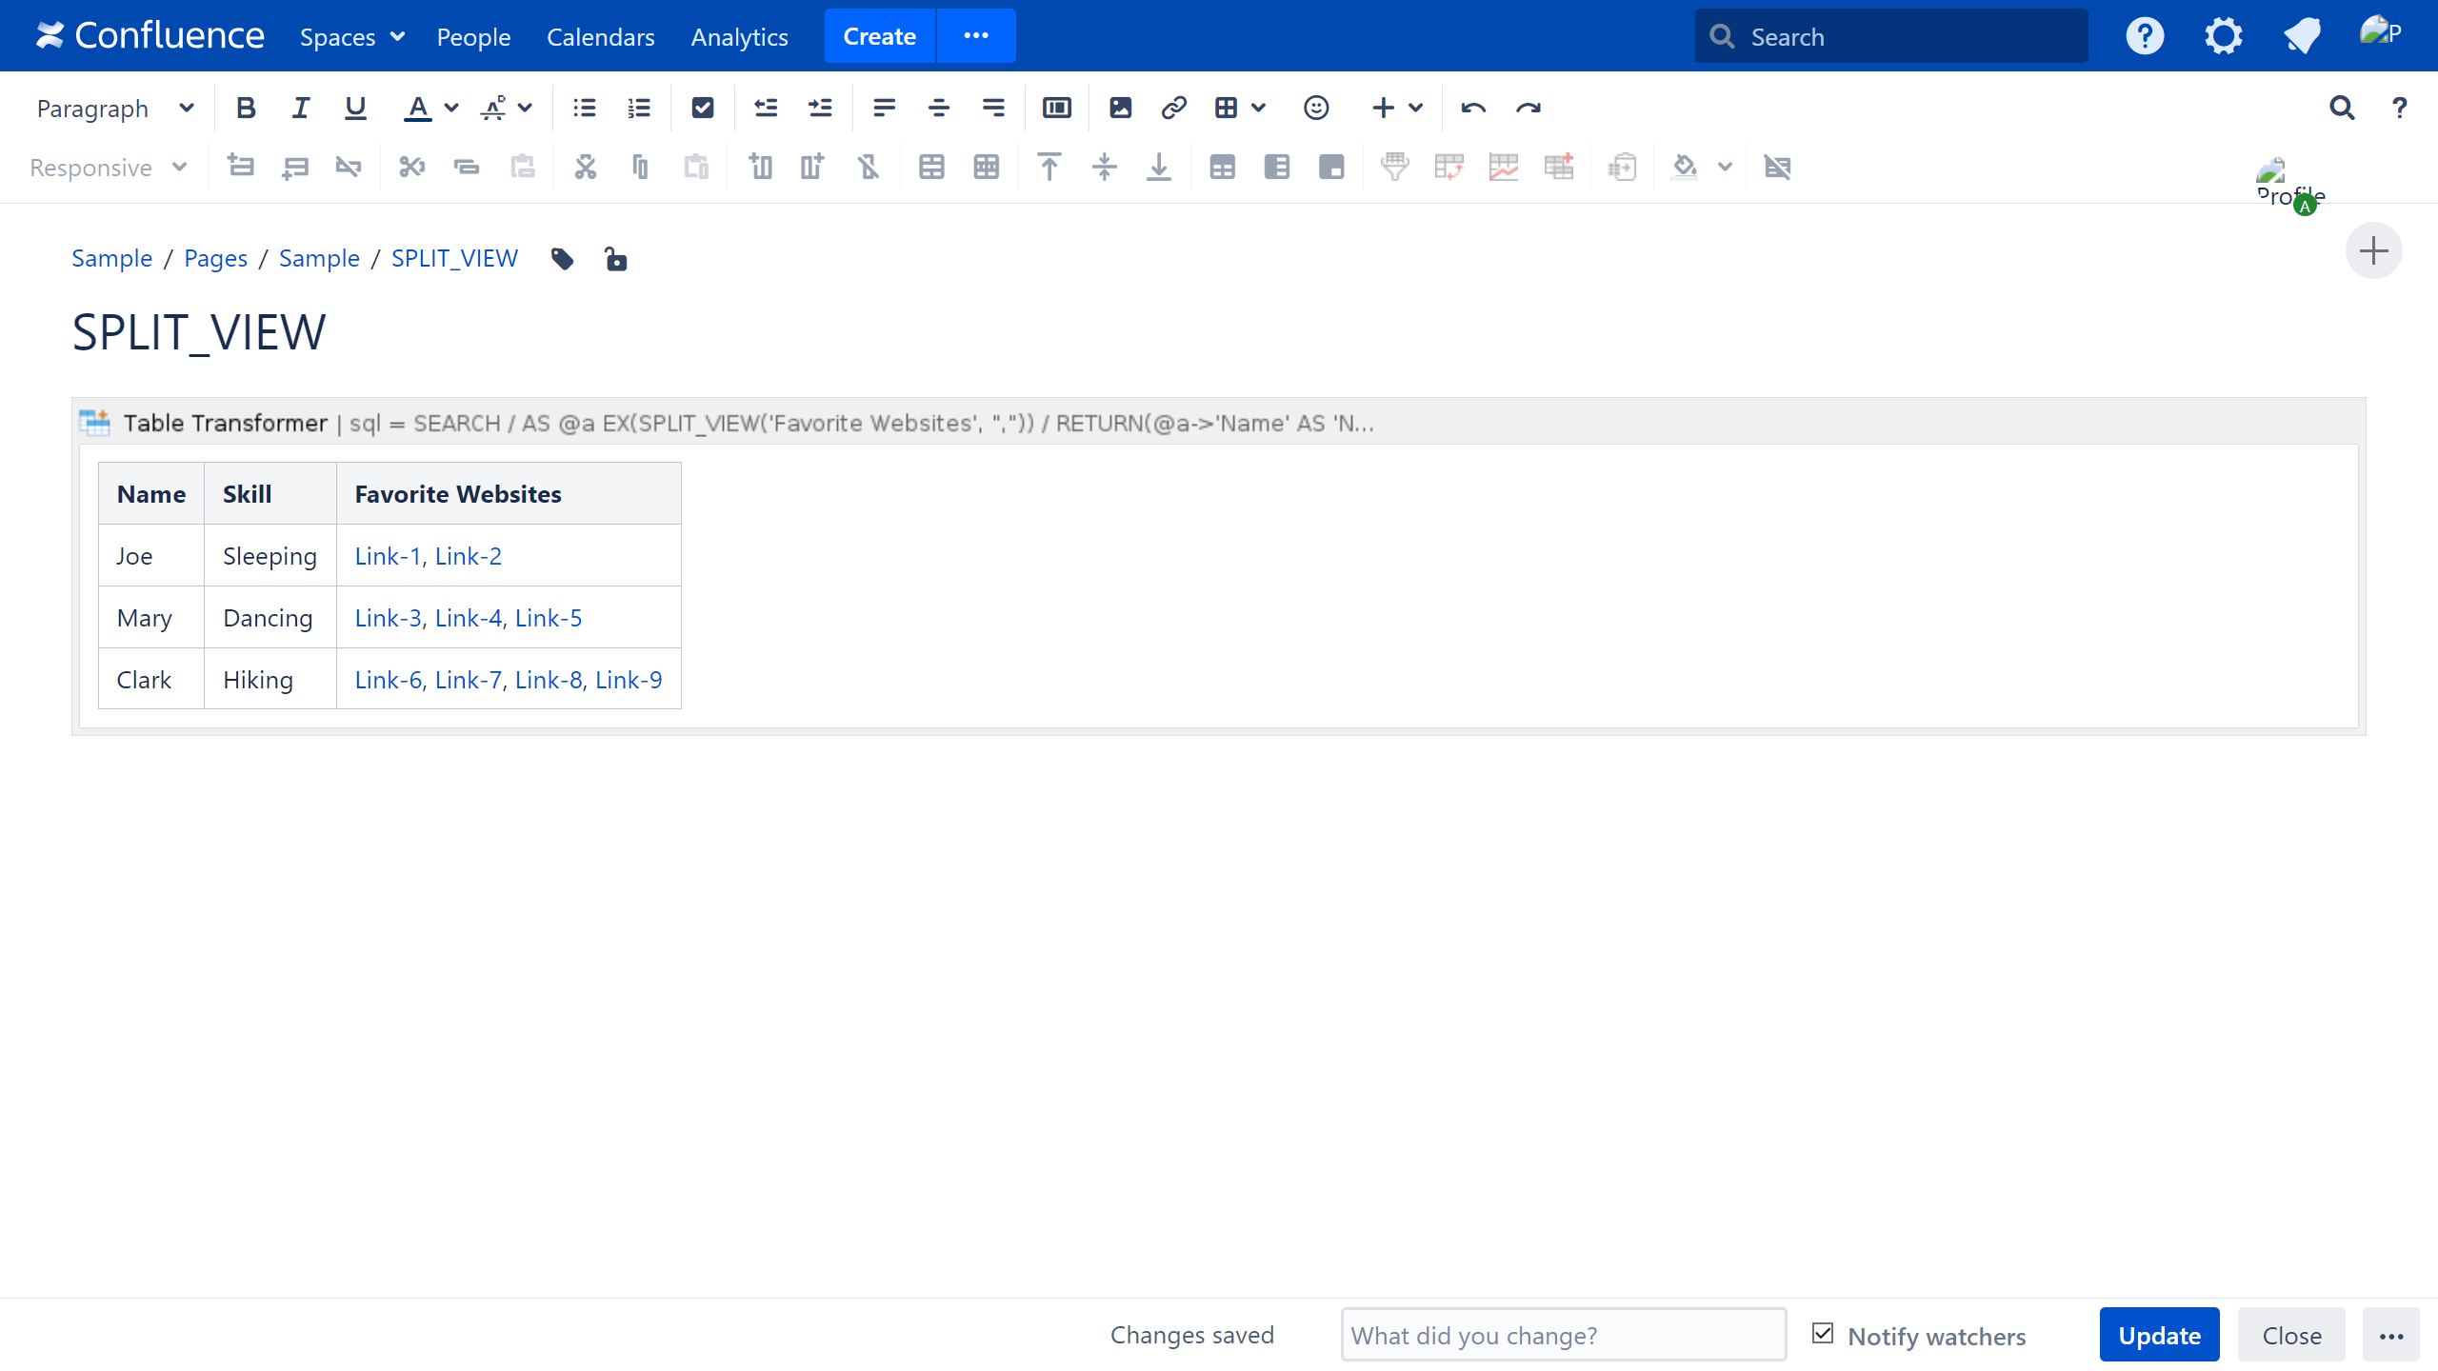Toggle the page restrictions lock icon
This screenshot has height=1371, width=2438.
[616, 259]
